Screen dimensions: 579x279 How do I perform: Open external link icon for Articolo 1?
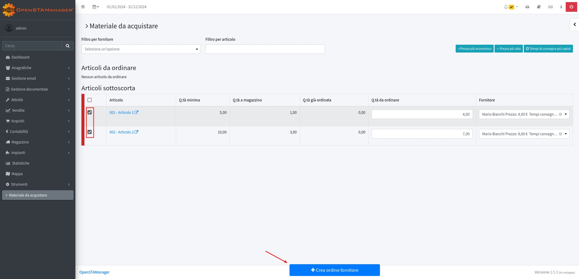(x=136, y=112)
